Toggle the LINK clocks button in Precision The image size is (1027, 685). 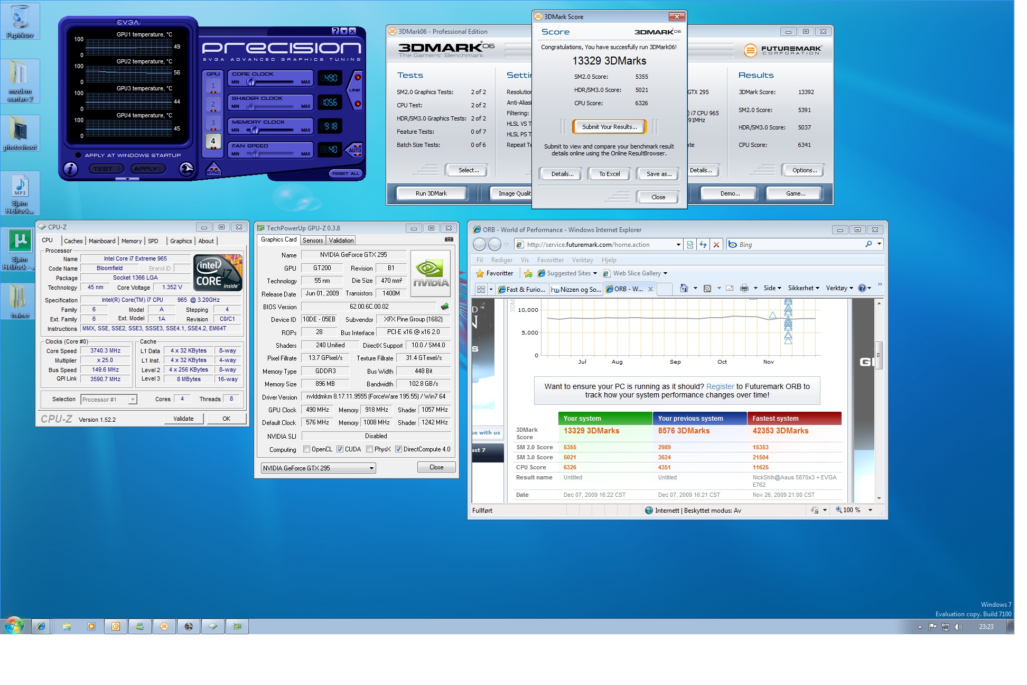(x=355, y=90)
